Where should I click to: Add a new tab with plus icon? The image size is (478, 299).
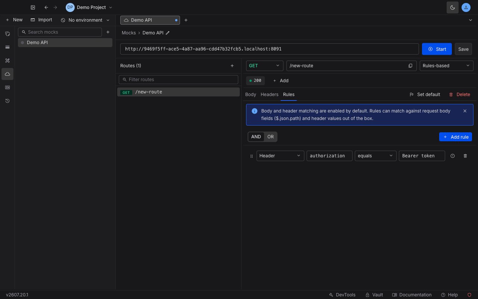[186, 20]
